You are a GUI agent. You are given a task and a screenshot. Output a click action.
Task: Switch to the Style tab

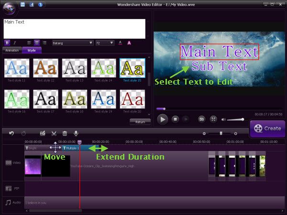32,50
